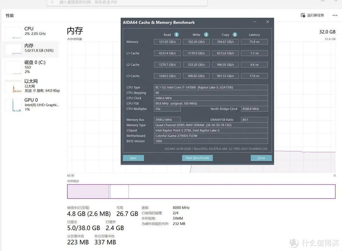
Task: Click the CPU FSB value 99.8 MHz
Action: pos(211,103)
